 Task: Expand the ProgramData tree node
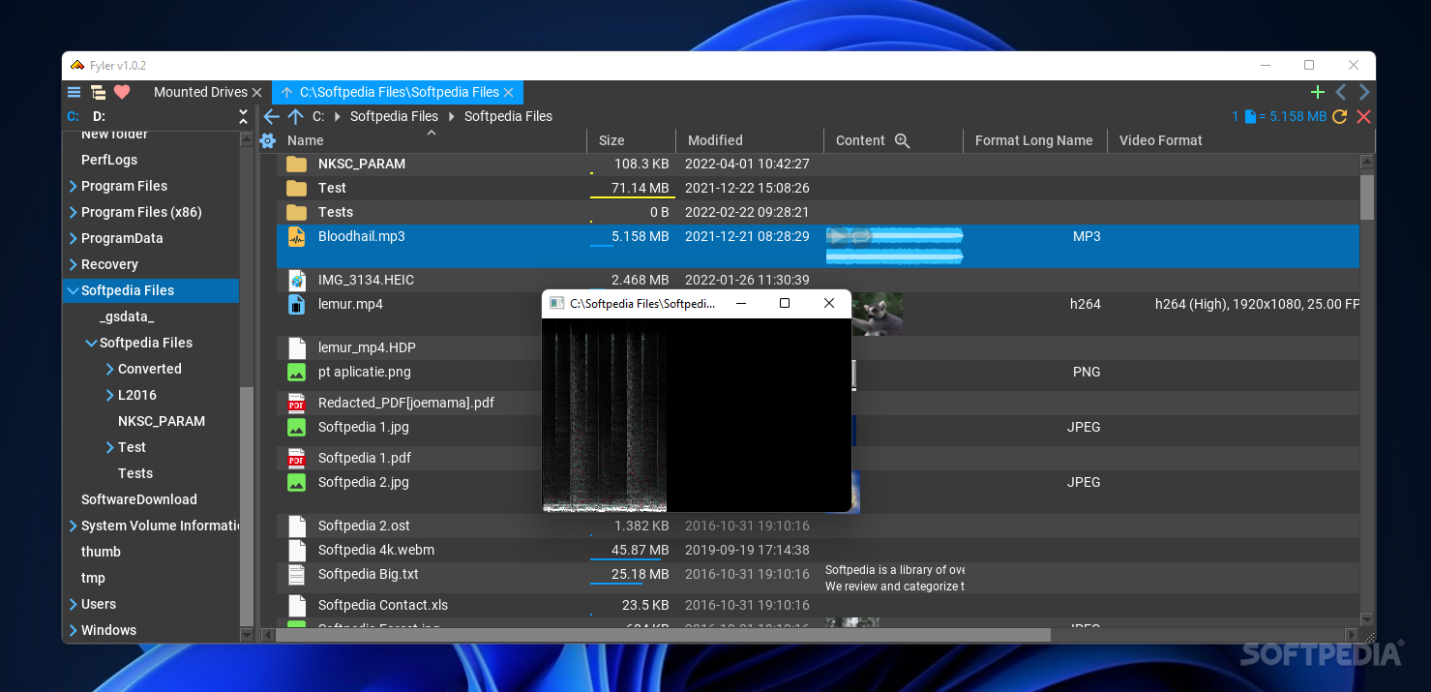tap(74, 238)
